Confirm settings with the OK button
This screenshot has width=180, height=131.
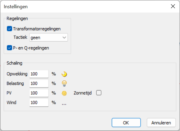tap(126, 123)
